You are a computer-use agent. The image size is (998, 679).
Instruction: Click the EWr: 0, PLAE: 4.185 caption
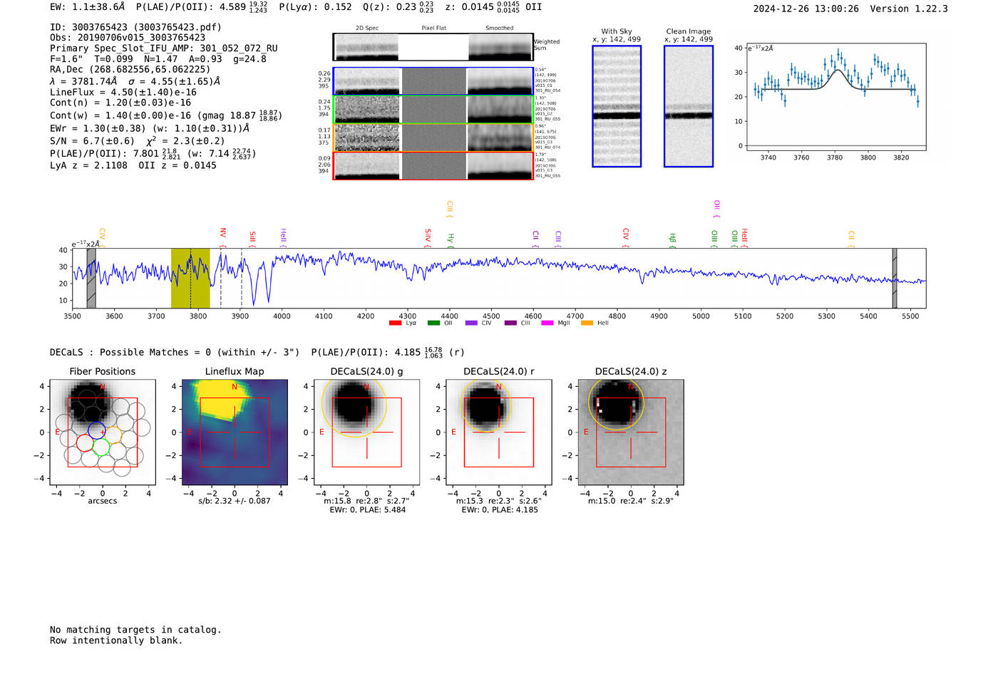point(499,509)
